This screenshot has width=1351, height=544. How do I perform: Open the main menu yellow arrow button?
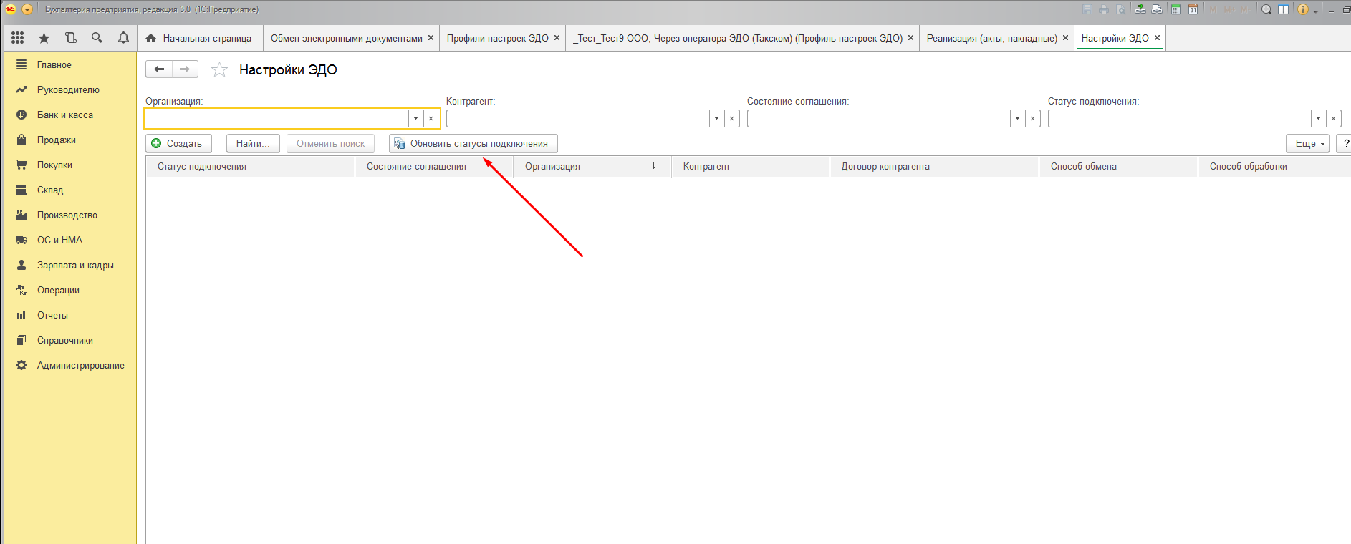tap(27, 9)
